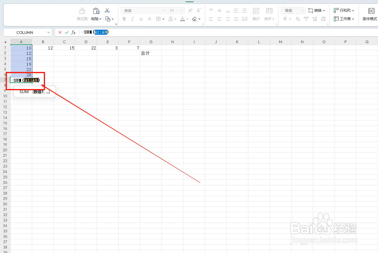378x253 pixels.
Task: Open the font name 宋体 dropdown
Action: tap(163, 11)
